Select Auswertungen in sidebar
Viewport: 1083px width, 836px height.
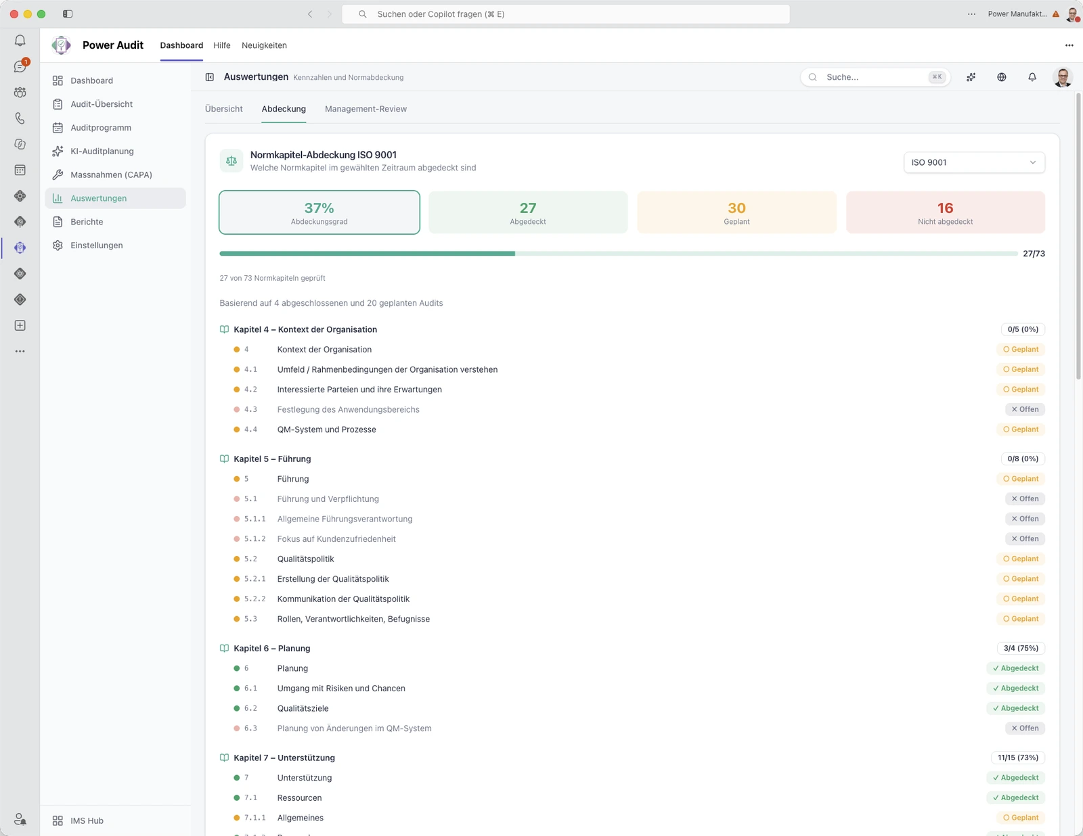(115, 198)
